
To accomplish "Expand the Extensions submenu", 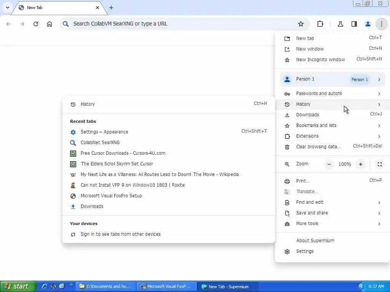I will [x=332, y=136].
